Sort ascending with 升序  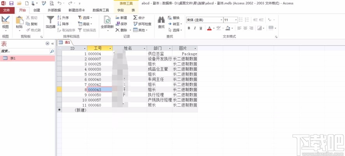(63, 18)
